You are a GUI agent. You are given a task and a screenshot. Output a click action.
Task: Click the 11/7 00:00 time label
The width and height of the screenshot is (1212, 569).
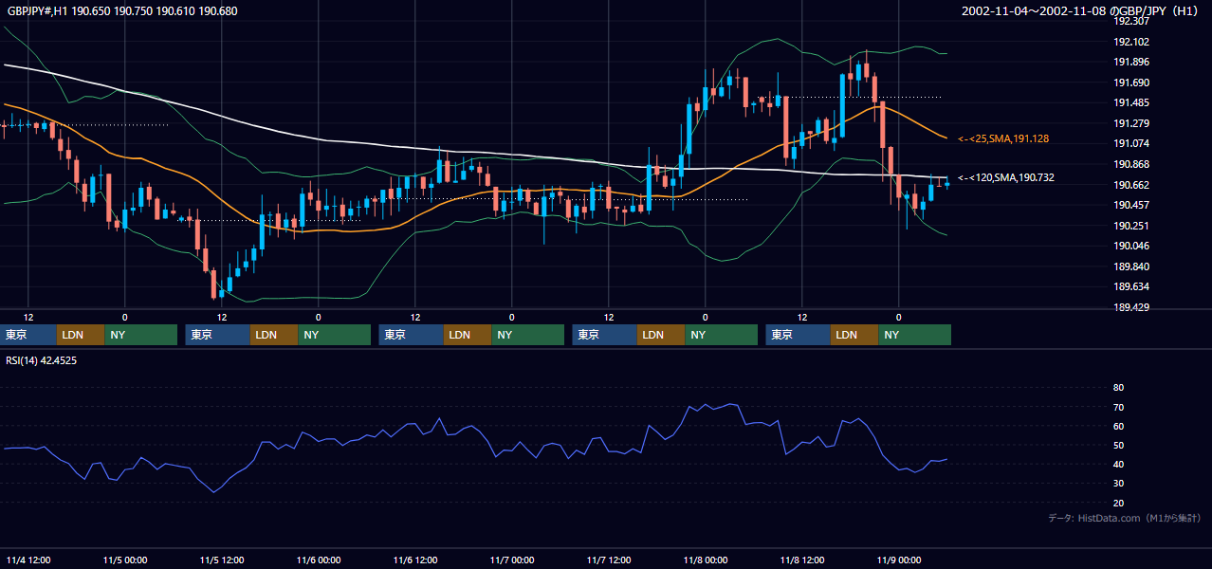pyautogui.click(x=512, y=560)
